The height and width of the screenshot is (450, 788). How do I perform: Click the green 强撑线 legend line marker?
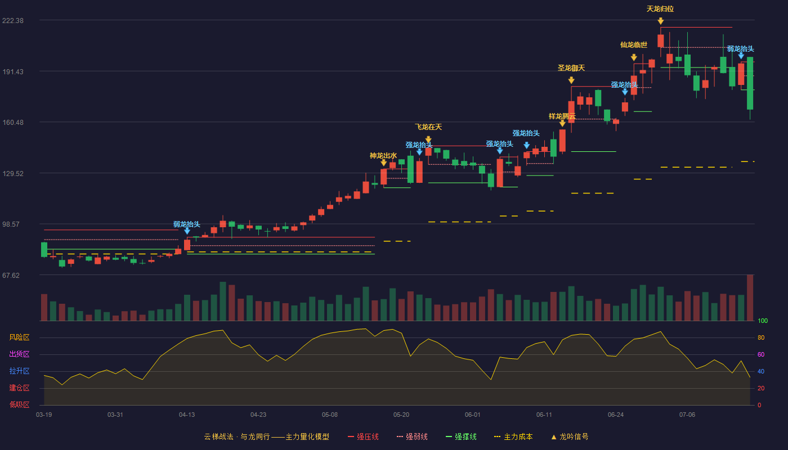point(449,436)
